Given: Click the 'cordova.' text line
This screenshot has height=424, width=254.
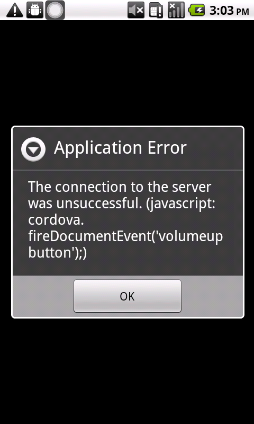Looking at the screenshot, I should pos(56,220).
